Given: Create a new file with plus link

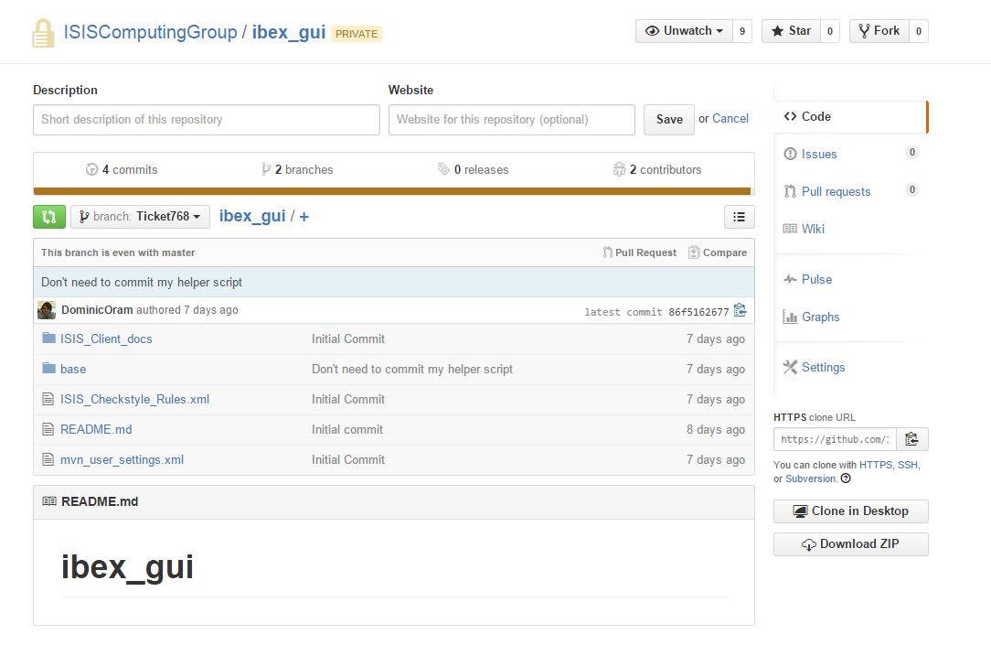Looking at the screenshot, I should click(x=304, y=217).
